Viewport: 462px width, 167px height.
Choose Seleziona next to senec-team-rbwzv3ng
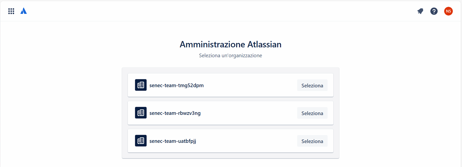(312, 113)
